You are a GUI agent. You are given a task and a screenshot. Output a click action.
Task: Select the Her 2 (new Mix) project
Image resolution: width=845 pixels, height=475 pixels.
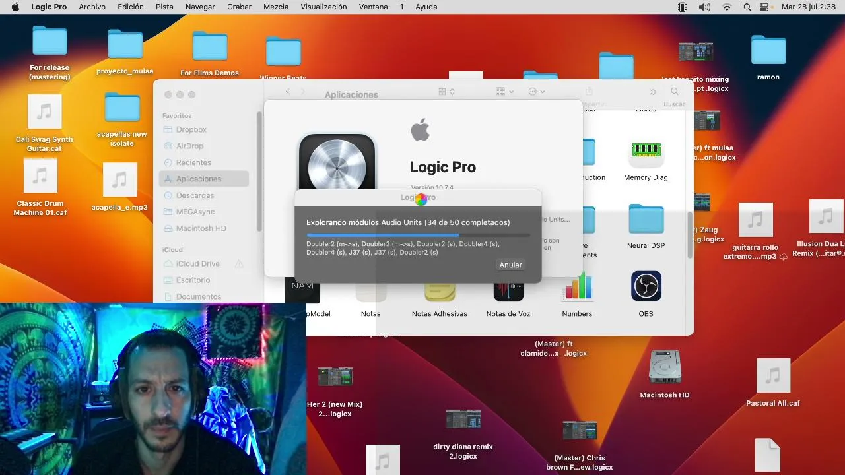(x=335, y=377)
